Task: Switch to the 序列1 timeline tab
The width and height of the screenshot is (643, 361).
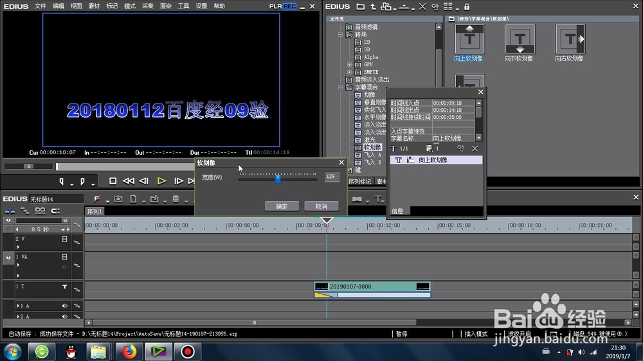Action: [95, 211]
